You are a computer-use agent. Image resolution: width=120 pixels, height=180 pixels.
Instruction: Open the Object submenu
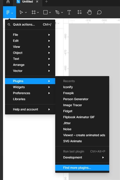(30, 53)
